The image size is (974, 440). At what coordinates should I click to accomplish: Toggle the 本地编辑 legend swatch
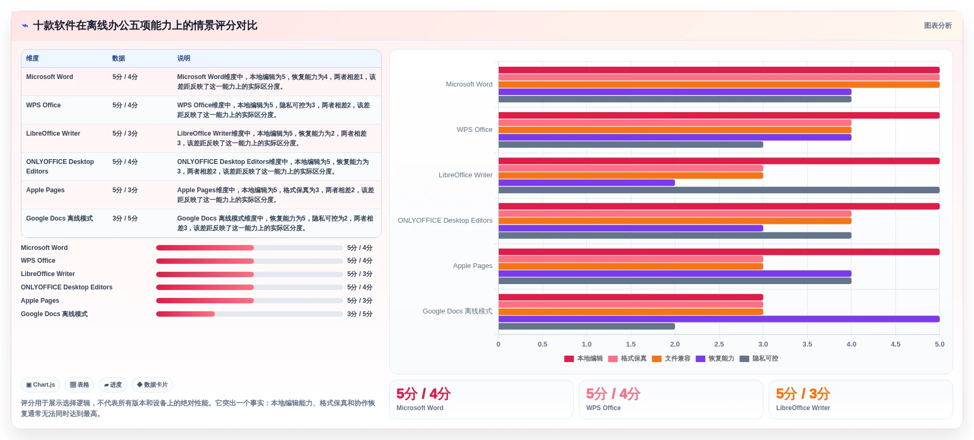tap(569, 359)
